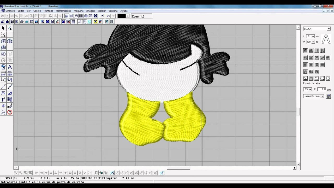Click the letter spacing mm input field

pyautogui.click(x=322, y=89)
